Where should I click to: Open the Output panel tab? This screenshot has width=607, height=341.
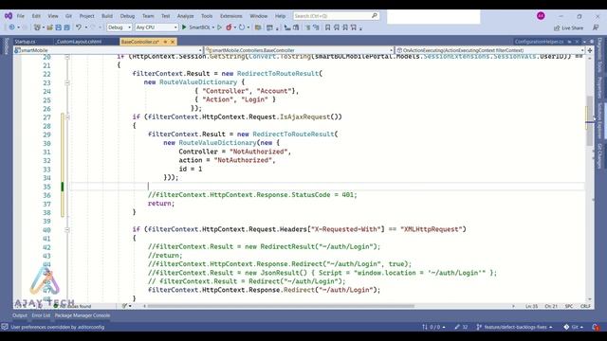click(x=20, y=315)
